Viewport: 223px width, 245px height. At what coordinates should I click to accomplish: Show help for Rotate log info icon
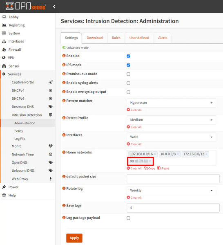[64, 188]
